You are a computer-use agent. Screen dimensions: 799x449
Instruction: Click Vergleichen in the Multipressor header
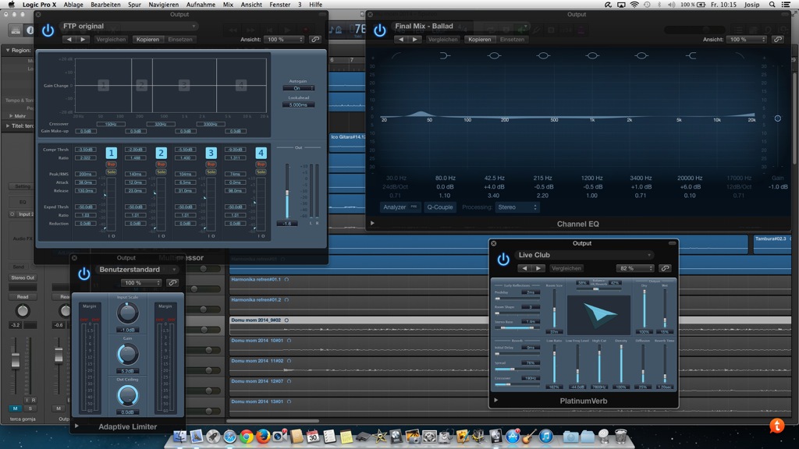[111, 39]
